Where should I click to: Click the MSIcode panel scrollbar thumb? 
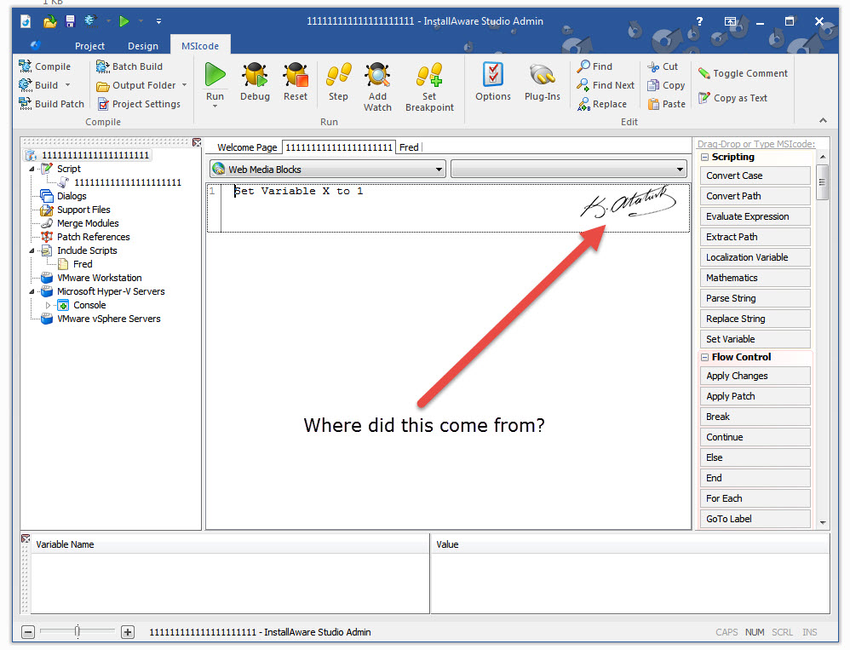(823, 181)
